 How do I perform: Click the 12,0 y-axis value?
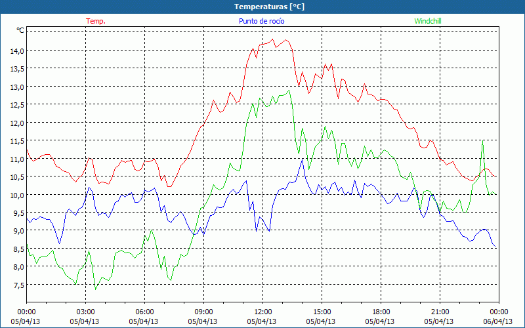pyautogui.click(x=17, y=123)
